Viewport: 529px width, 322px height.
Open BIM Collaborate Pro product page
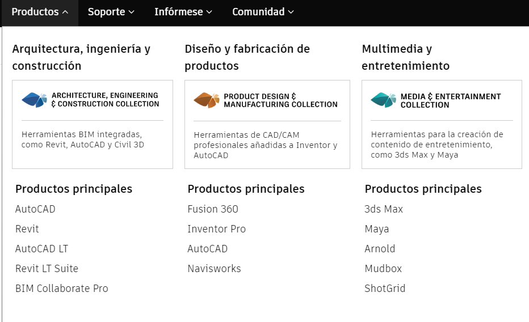click(61, 289)
